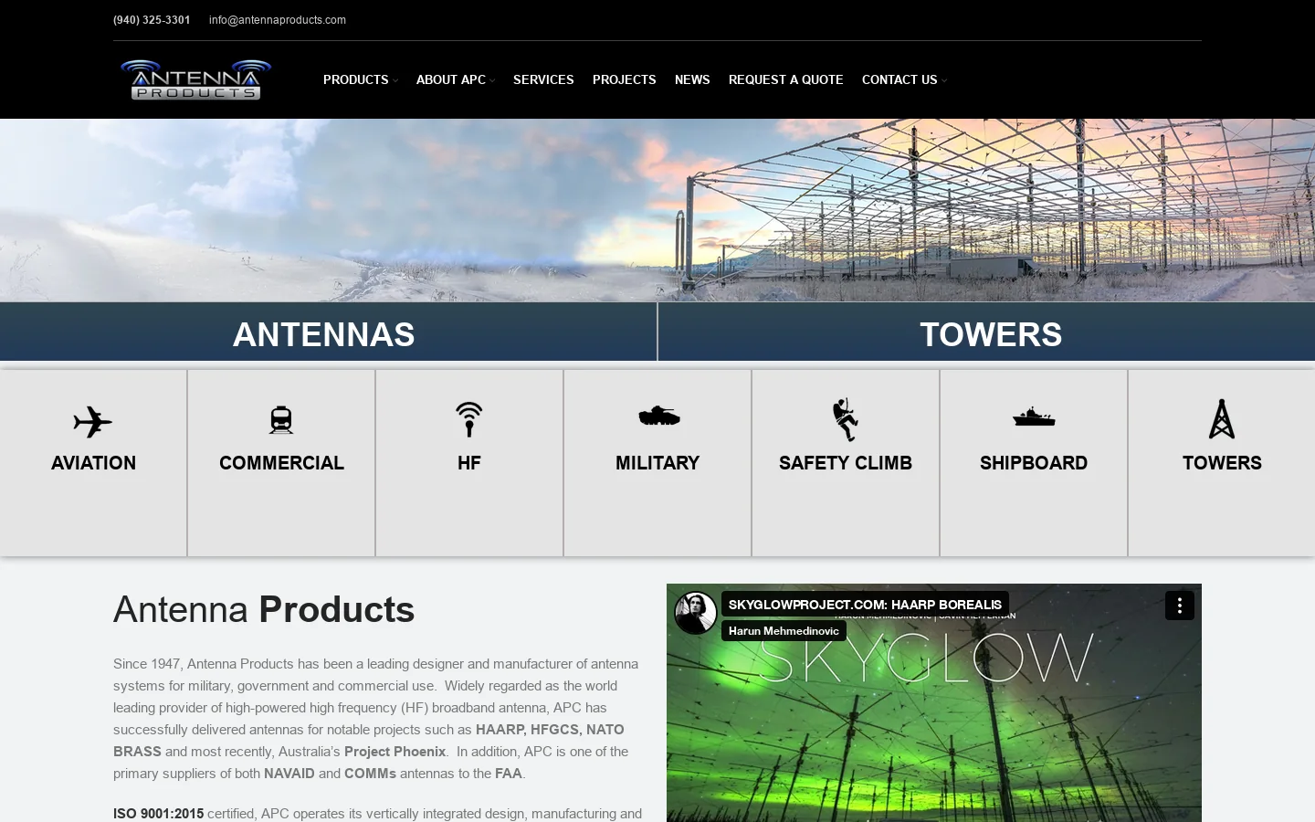Screen dimensions: 1315x822
Task: Open the Shipboard category label
Action: pos(1034,463)
